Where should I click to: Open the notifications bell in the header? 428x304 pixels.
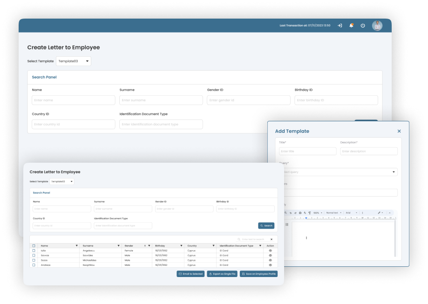pos(351,26)
